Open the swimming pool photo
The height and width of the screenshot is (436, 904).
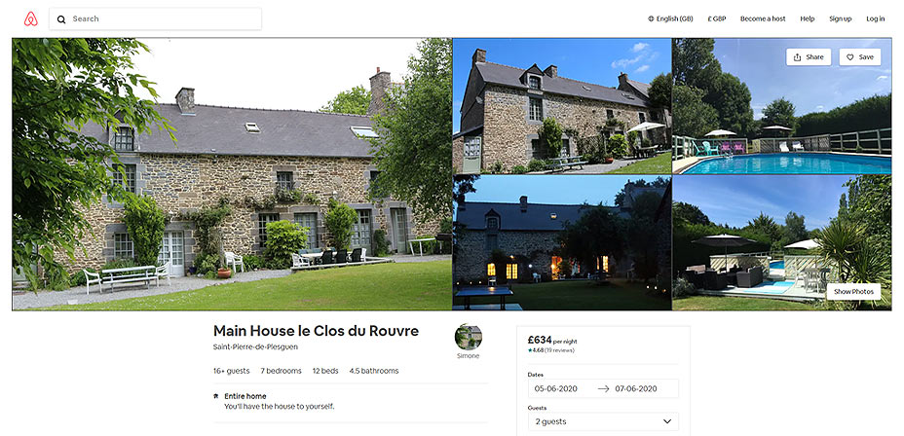[782, 106]
